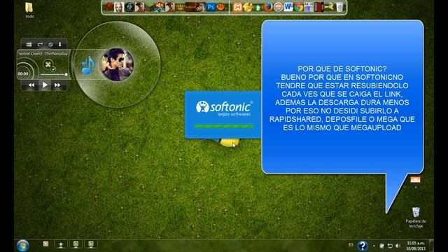Click the song title text 'ThePianoGuy'

point(56,53)
